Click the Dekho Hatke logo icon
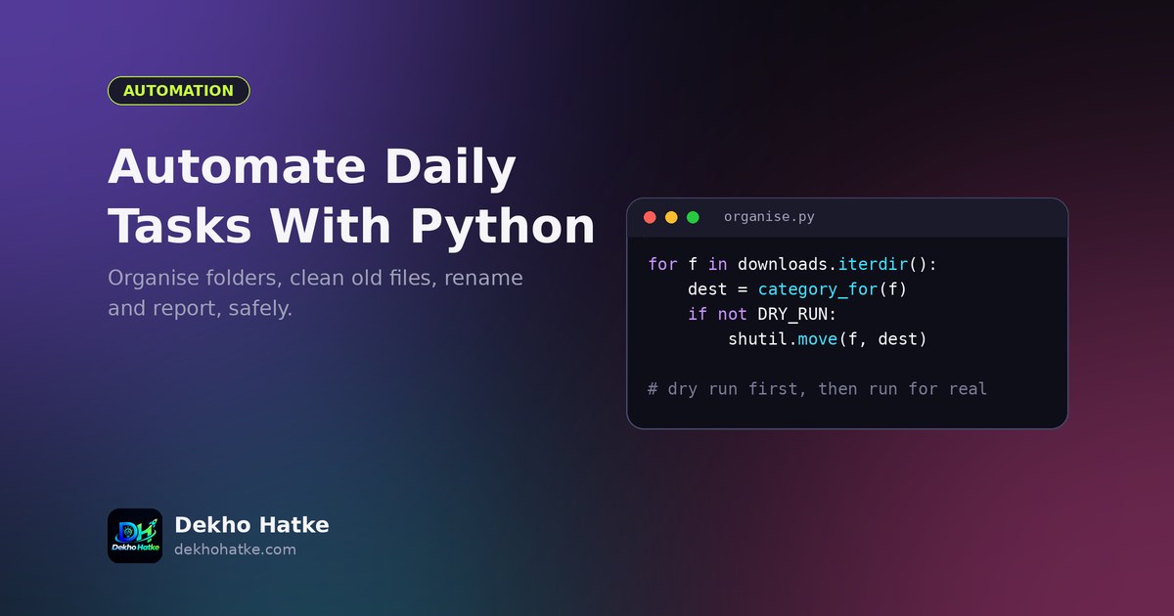 pos(135,536)
